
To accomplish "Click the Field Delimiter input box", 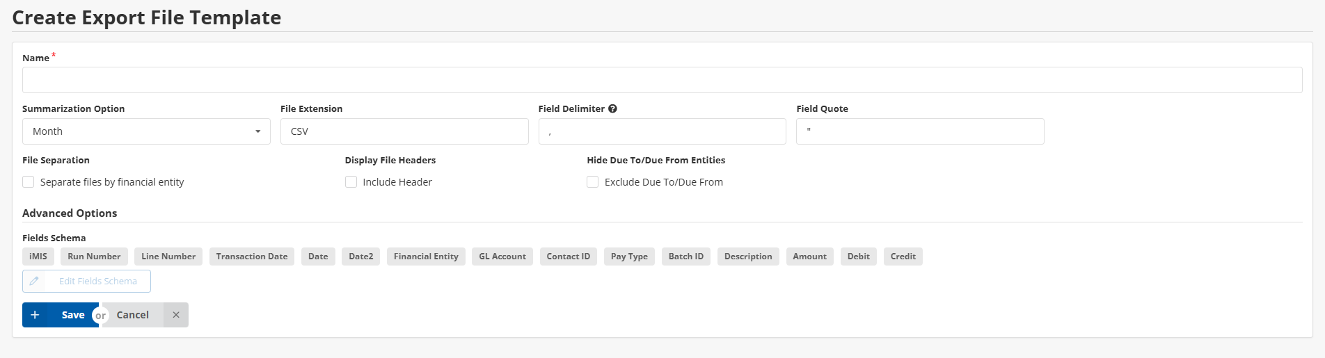I will tap(662, 131).
